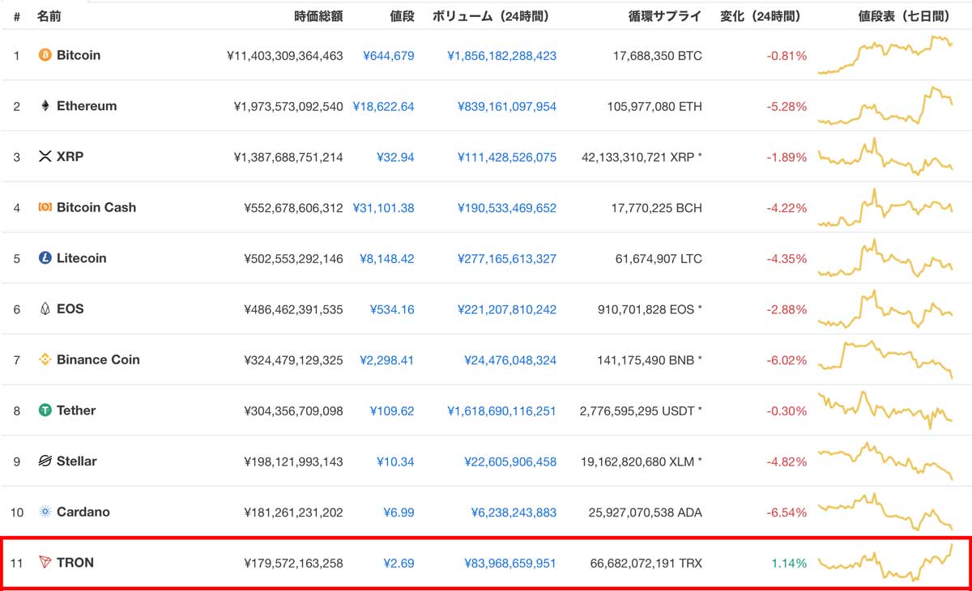Open the Cardano name link
The width and height of the screenshot is (972, 591).
click(83, 512)
